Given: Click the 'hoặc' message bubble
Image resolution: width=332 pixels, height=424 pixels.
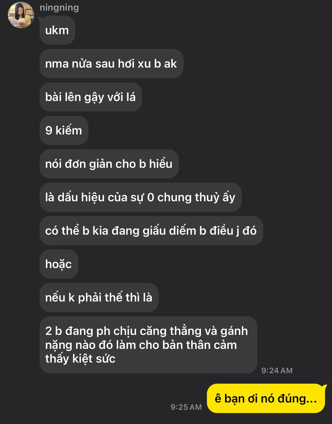Looking at the screenshot, I should coord(59,264).
